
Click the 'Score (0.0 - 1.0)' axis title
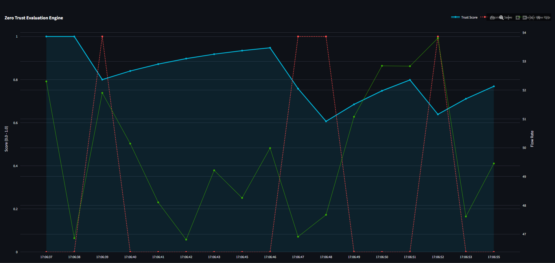pyautogui.click(x=6, y=139)
